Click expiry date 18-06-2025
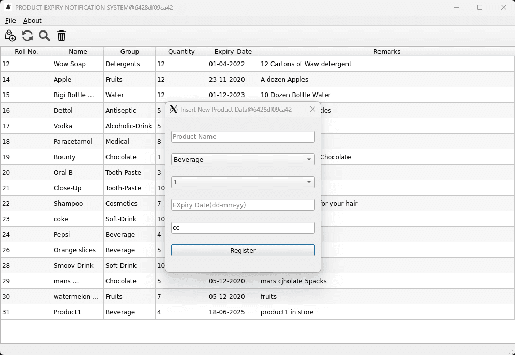Screen dimensions: 515x355 233,312
